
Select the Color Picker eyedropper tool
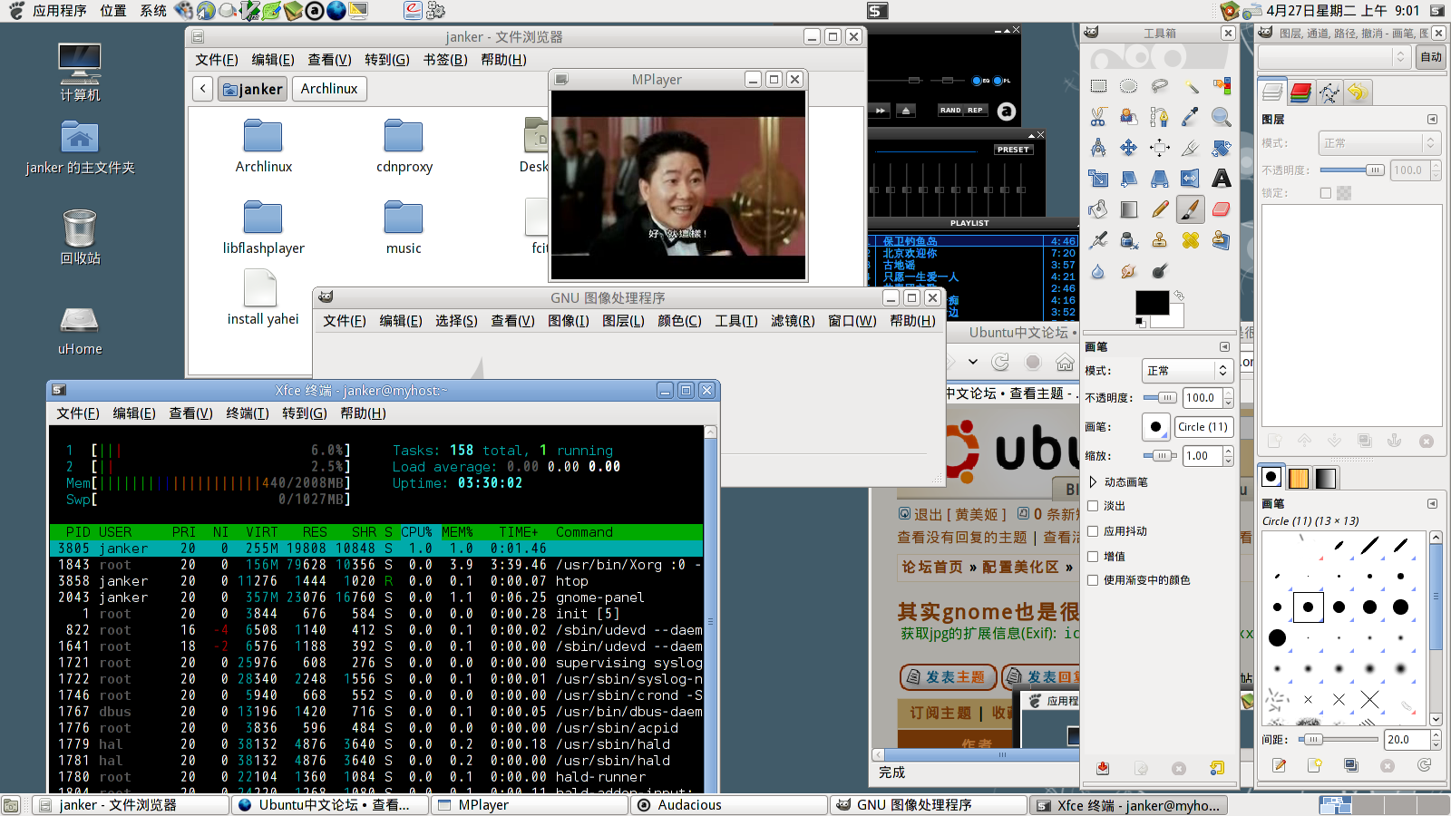[x=1191, y=117]
